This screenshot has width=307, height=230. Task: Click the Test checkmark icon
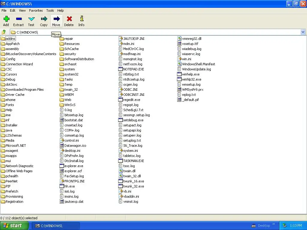click(x=31, y=19)
